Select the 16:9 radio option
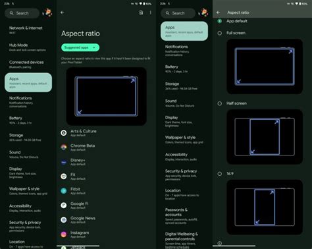This screenshot has width=312, height=249. [x=219, y=174]
